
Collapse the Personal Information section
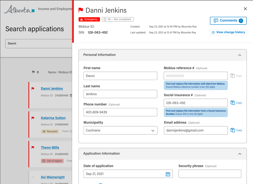(240, 55)
